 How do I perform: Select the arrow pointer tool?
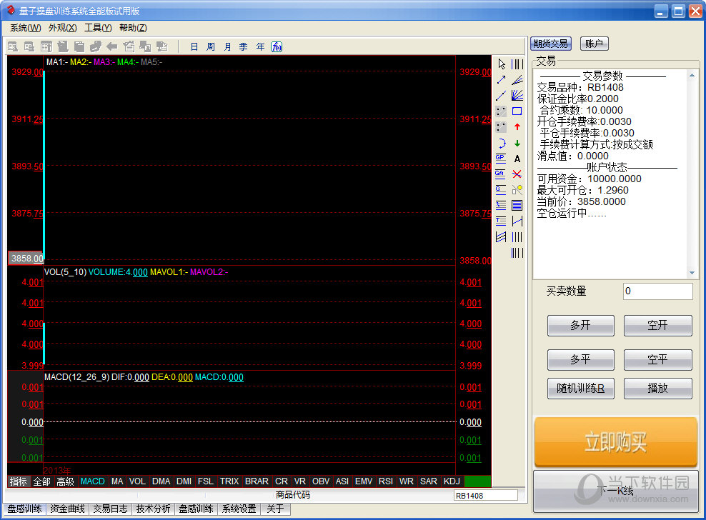(x=502, y=64)
